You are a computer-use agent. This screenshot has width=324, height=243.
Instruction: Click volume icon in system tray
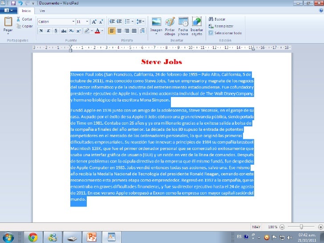click(289, 237)
